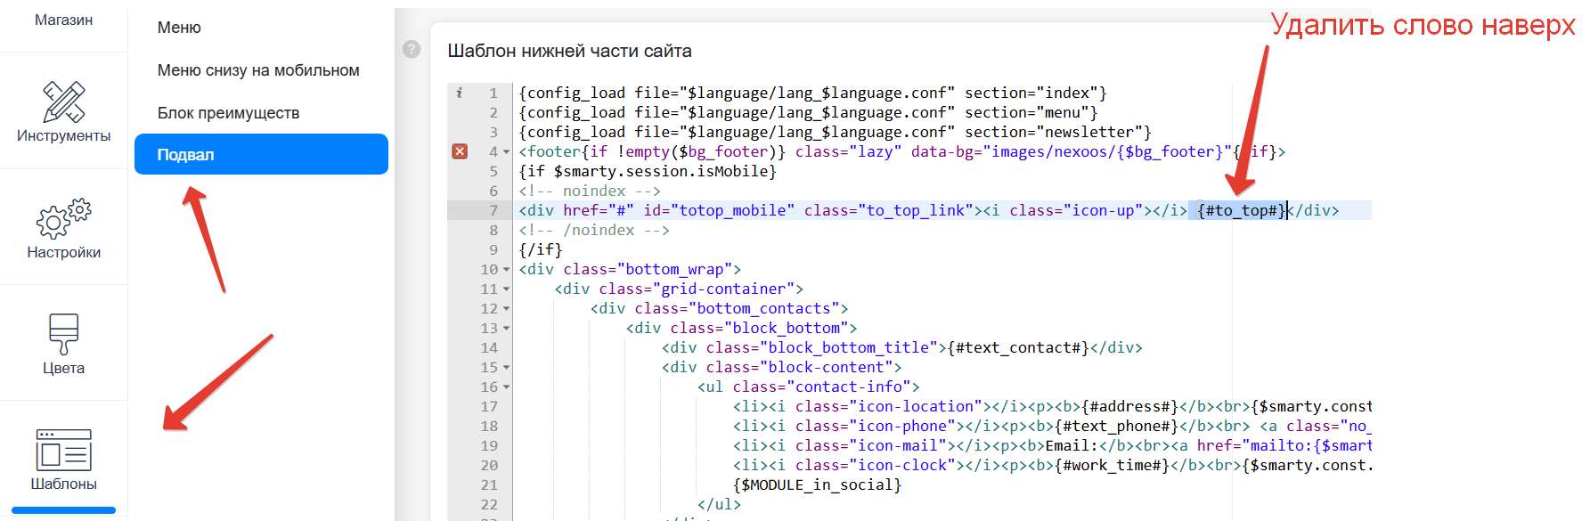The height and width of the screenshot is (521, 1590).
Task: Click the gray question mark help icon
Action: (x=412, y=49)
